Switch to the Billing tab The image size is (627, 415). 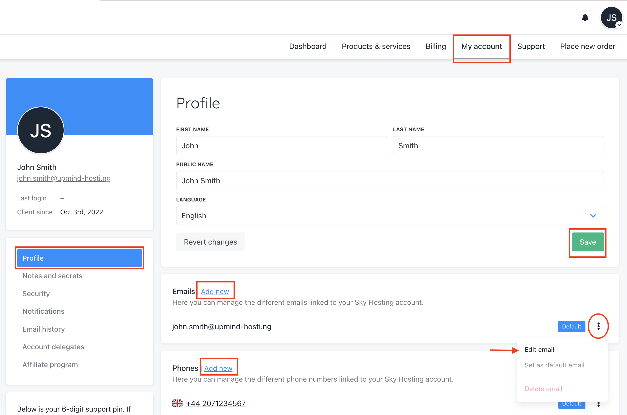click(x=435, y=46)
